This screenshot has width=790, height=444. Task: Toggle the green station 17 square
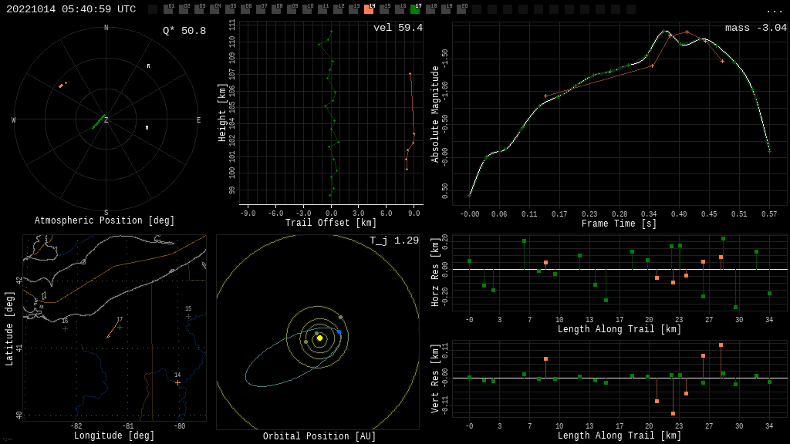pos(415,9)
